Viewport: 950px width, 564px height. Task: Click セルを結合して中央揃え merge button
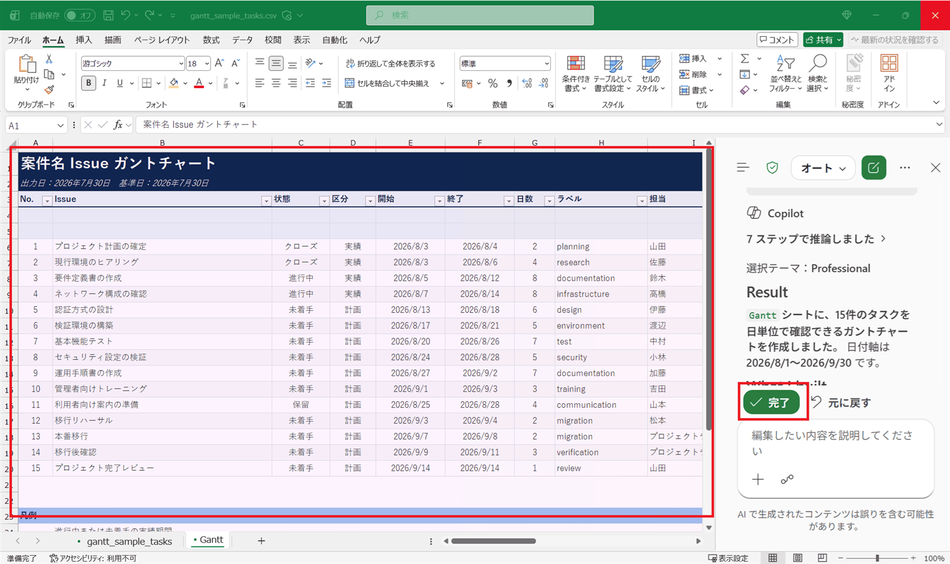tap(388, 83)
